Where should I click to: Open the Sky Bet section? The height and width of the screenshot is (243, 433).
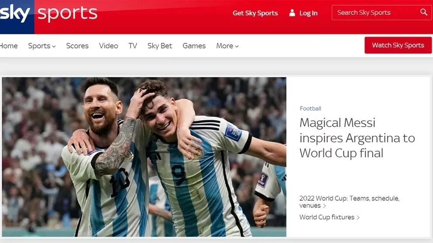160,46
